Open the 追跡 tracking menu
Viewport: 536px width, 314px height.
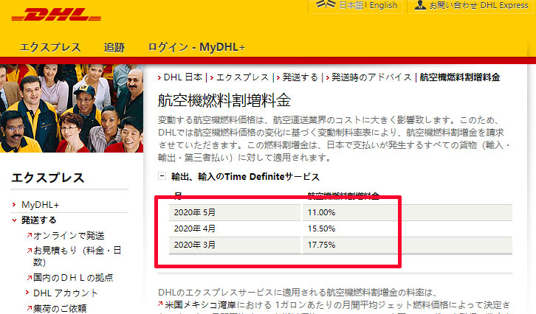point(114,47)
